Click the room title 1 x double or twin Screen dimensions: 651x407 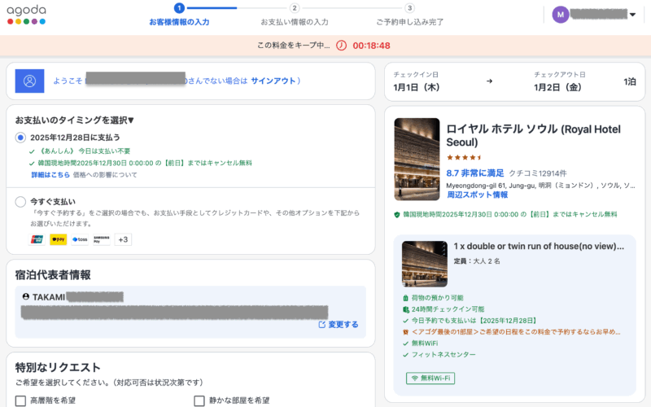pyautogui.click(x=539, y=247)
